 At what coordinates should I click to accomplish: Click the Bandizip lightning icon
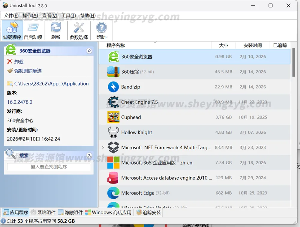coord(113,87)
